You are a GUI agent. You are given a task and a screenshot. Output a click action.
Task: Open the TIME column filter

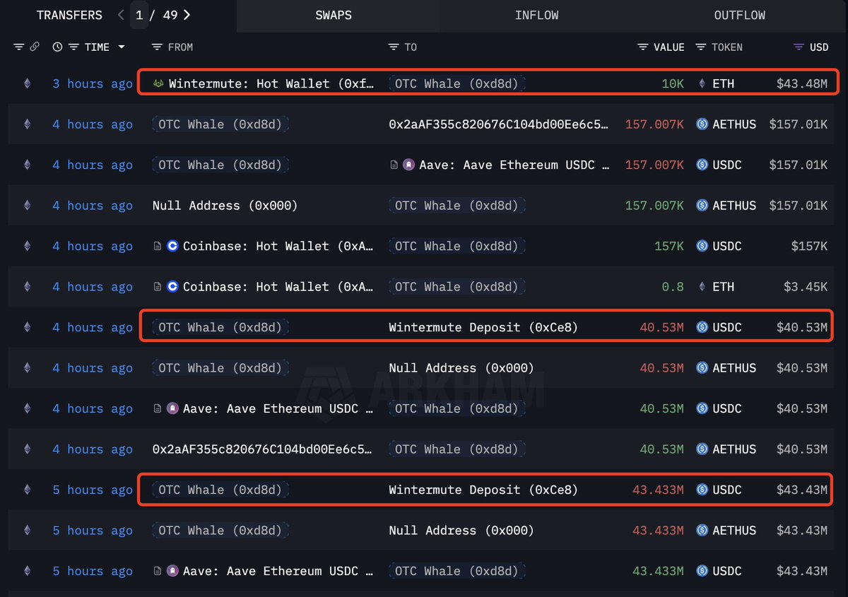(x=73, y=47)
